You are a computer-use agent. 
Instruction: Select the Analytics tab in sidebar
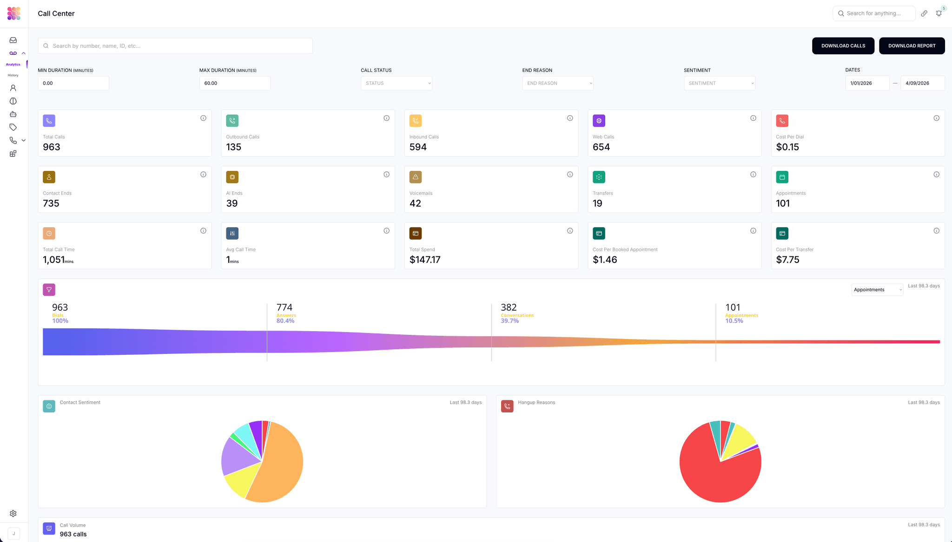tap(13, 64)
